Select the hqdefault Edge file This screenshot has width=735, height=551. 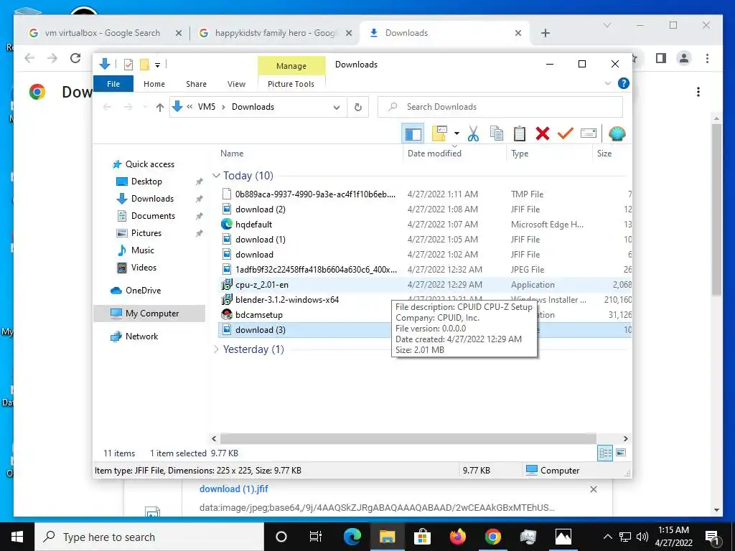(x=253, y=225)
